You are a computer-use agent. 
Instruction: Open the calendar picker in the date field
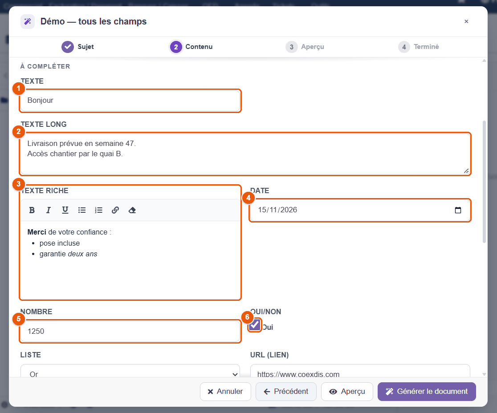coord(458,210)
